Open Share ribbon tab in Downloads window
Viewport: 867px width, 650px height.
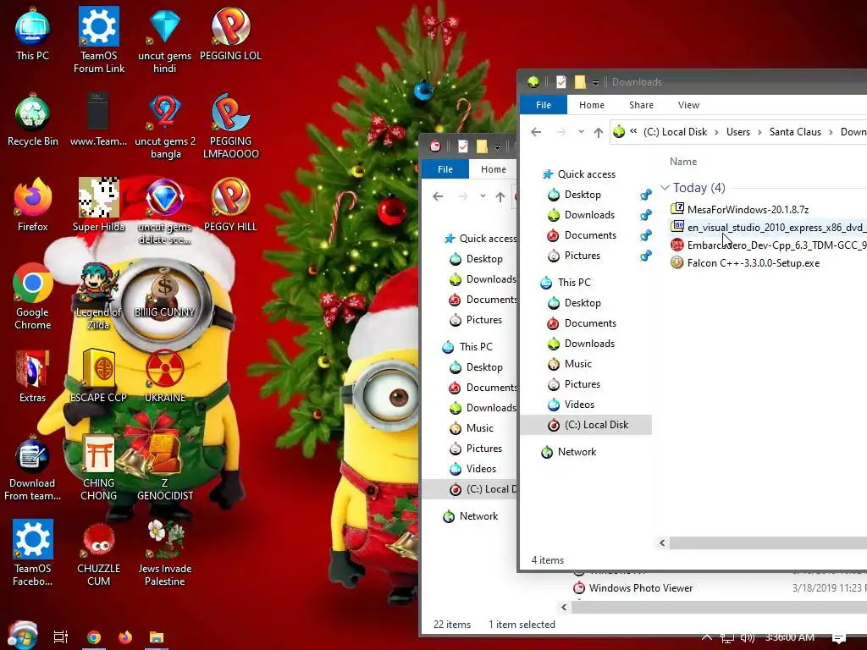[641, 105]
